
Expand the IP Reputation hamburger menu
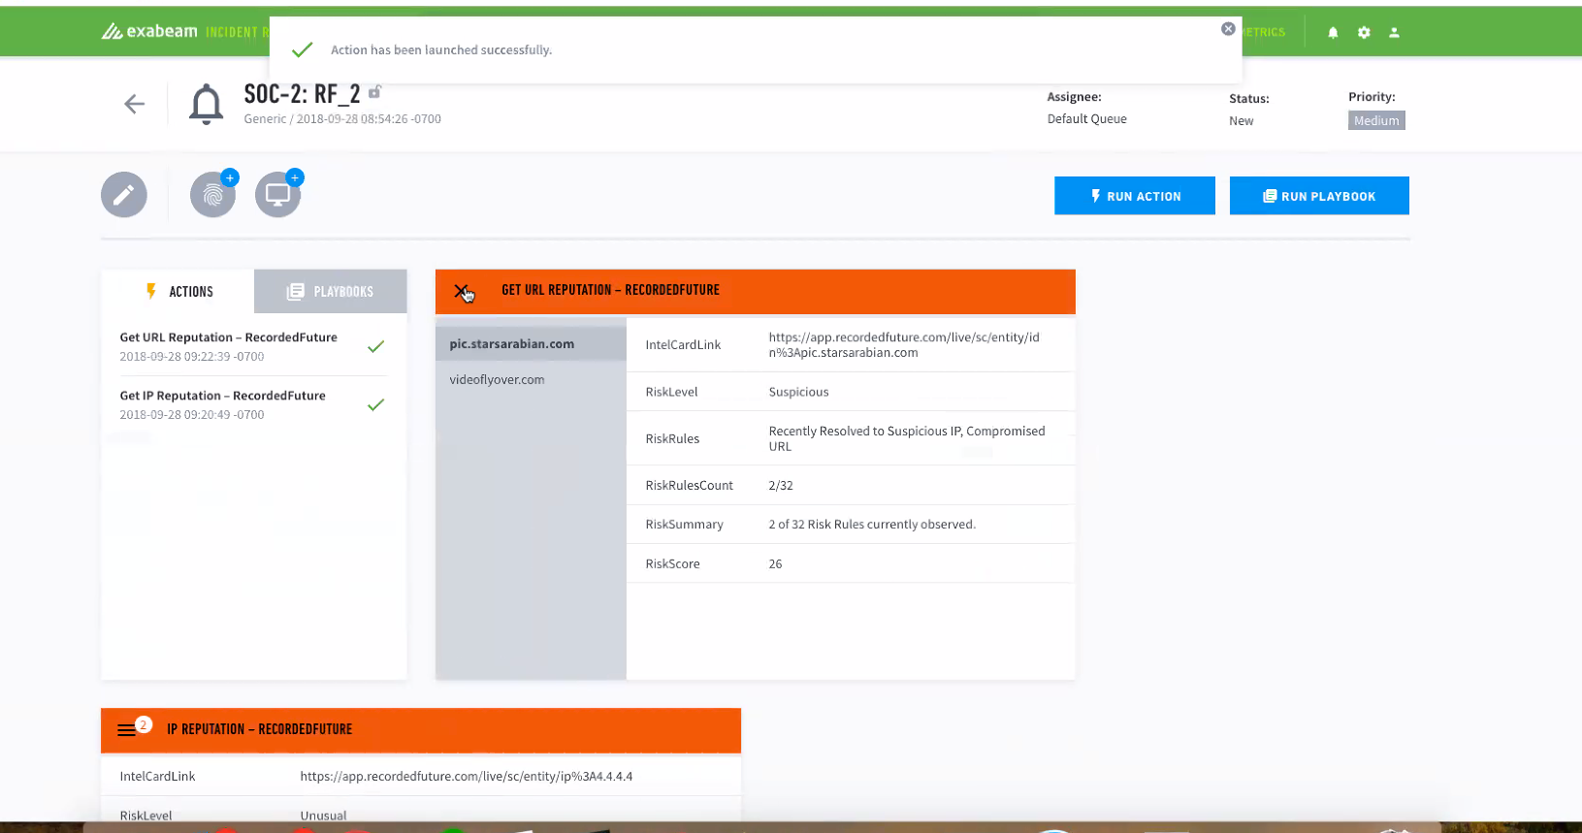[x=127, y=730]
